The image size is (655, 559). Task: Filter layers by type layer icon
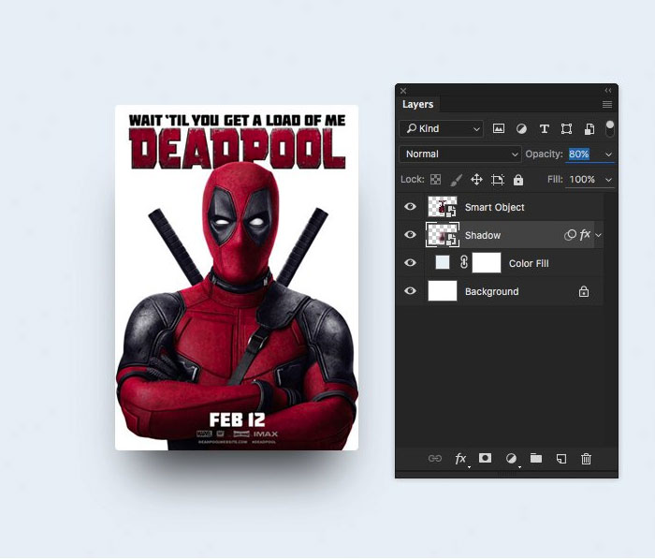(x=544, y=129)
